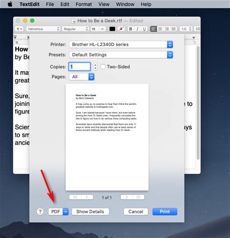
Task: Click the Copies input field
Action: point(80,67)
